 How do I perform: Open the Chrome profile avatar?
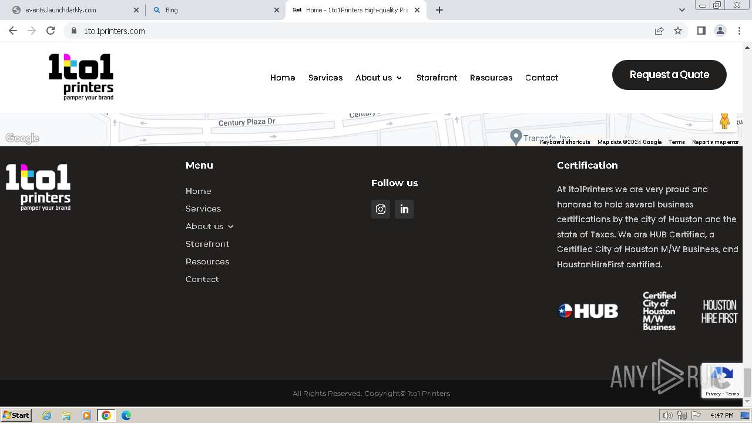720,31
